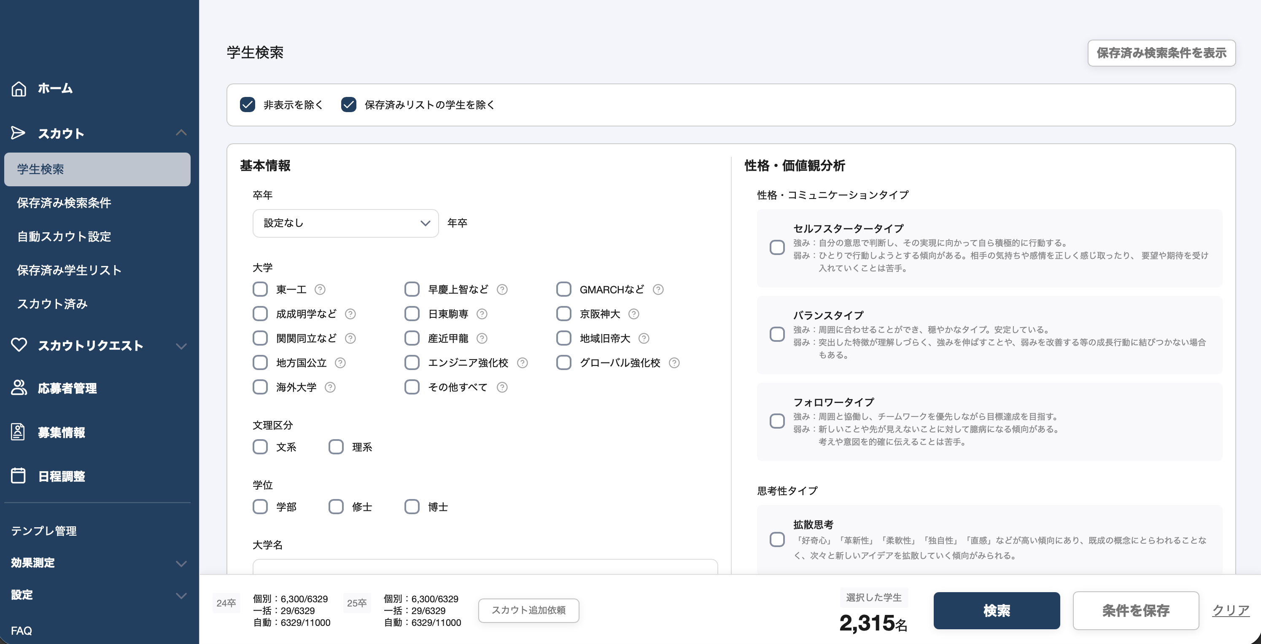1261x644 pixels.
Task: Click the heart icon for Scout Requests
Action: coord(19,345)
